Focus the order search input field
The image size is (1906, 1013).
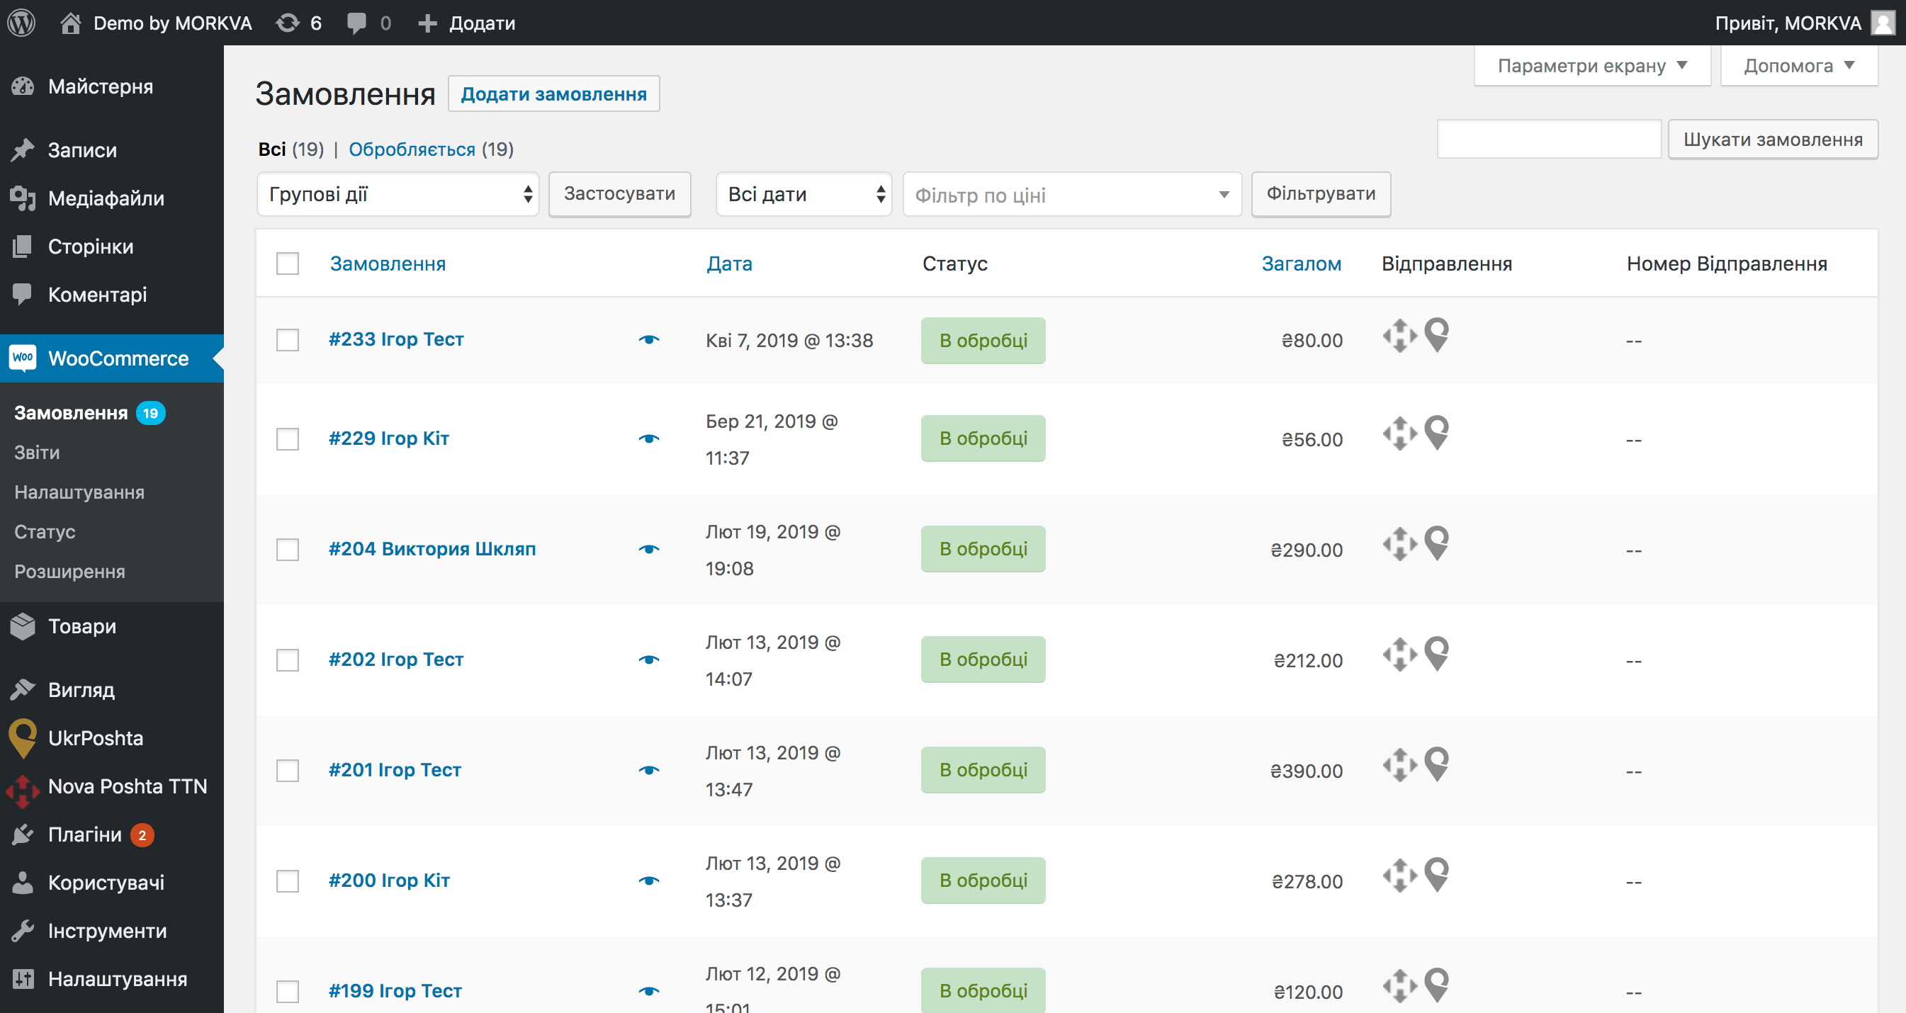coord(1549,139)
